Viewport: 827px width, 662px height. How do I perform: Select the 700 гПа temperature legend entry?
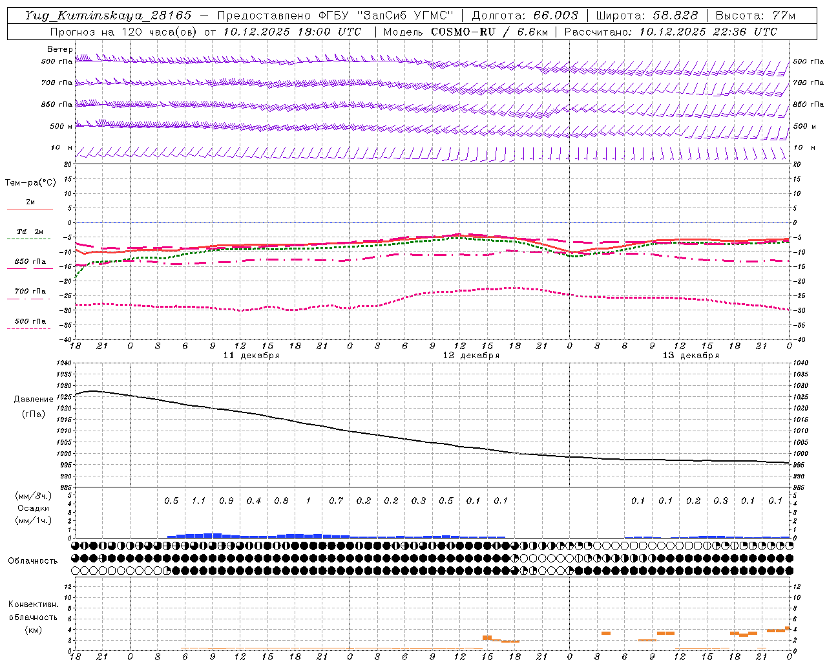30,292
